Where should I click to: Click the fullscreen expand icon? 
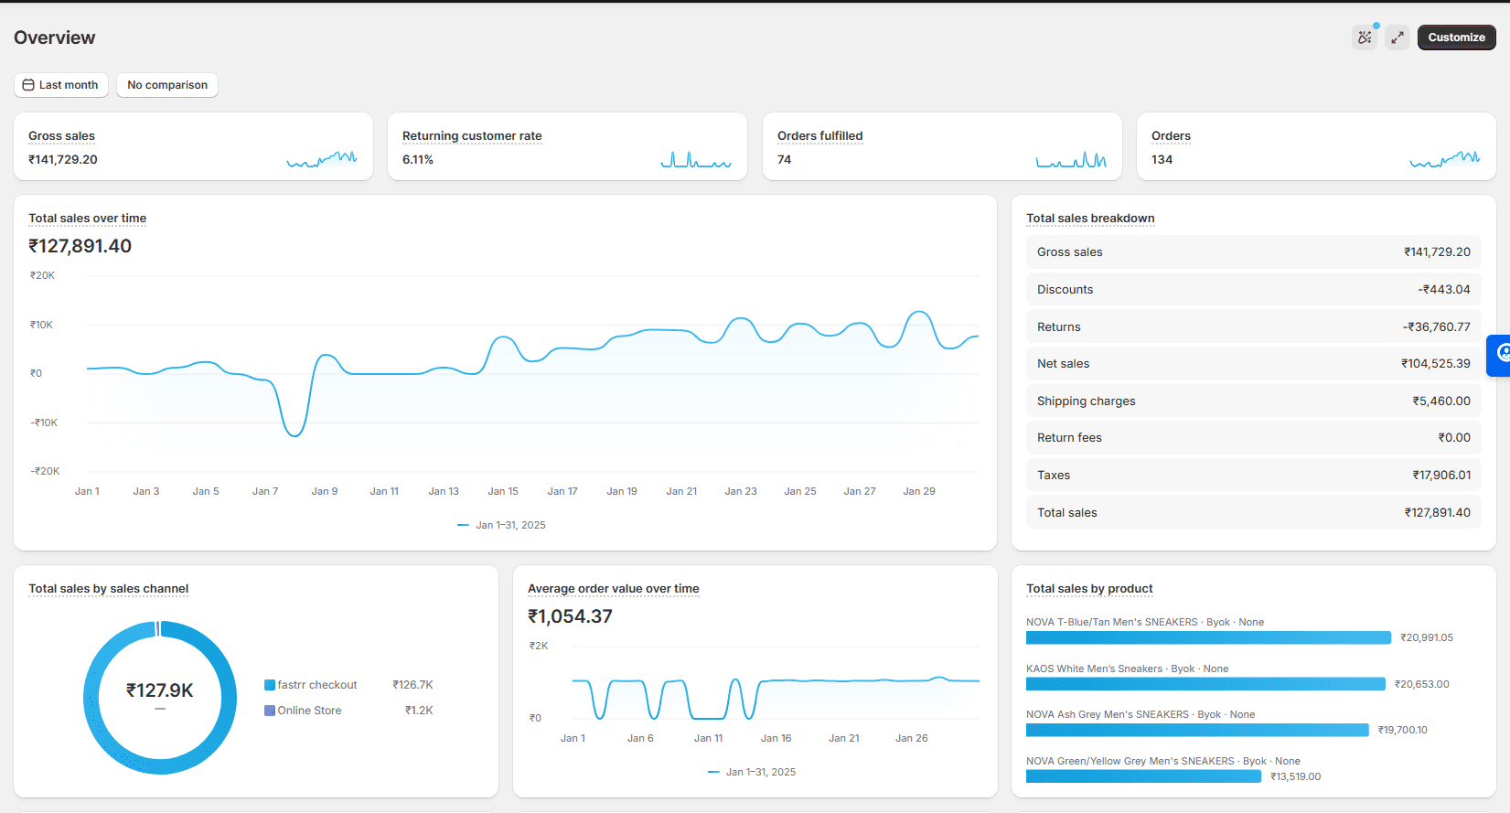tap(1398, 37)
